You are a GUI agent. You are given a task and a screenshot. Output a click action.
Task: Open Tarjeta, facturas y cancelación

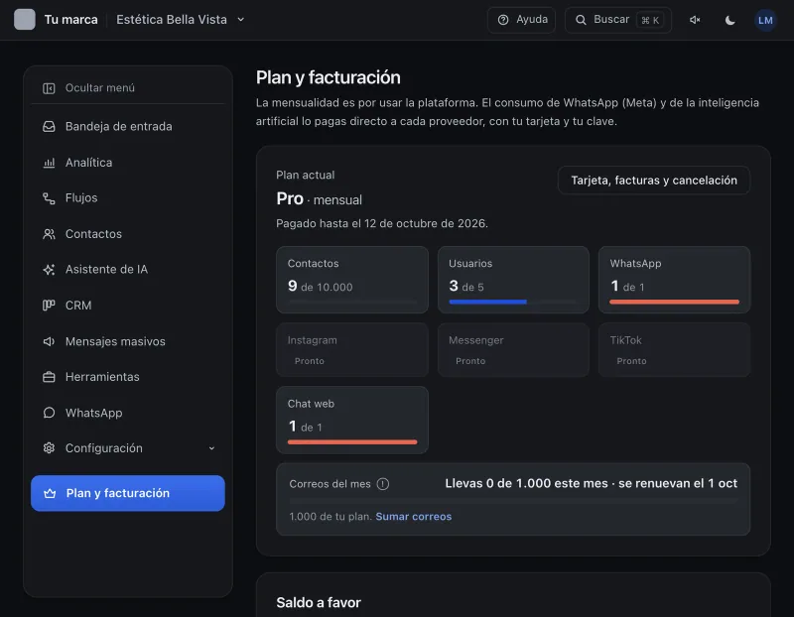tap(654, 181)
